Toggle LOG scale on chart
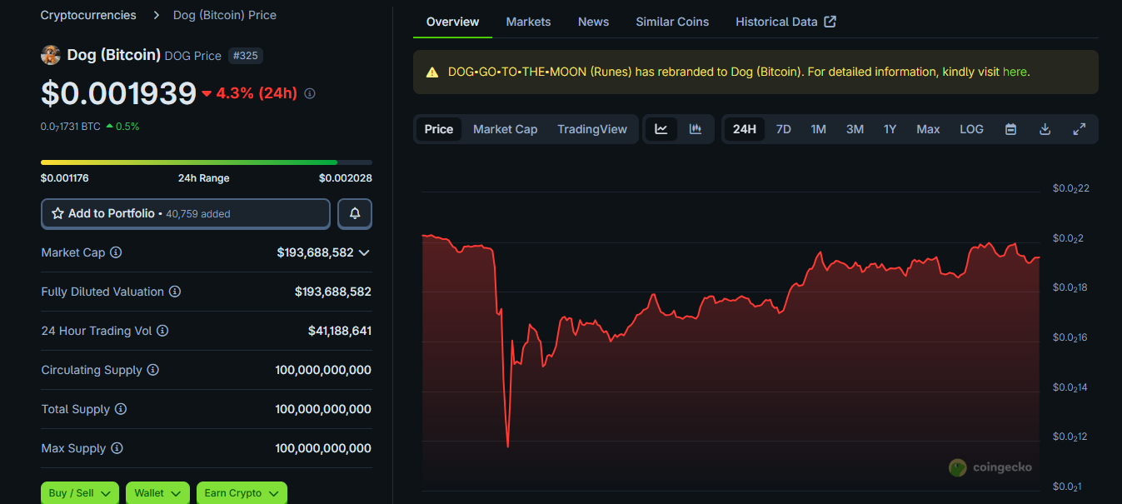This screenshot has height=504, width=1122. click(x=971, y=129)
